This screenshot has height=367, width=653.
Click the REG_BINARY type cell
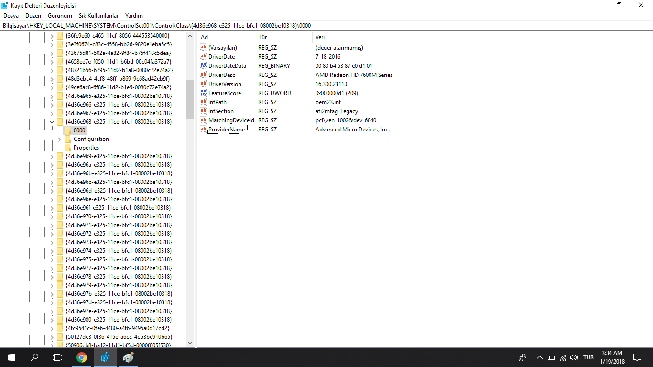point(274,66)
